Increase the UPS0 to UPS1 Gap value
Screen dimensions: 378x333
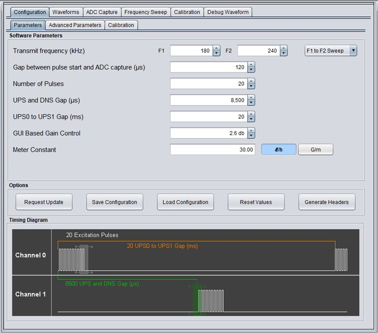tap(251, 114)
